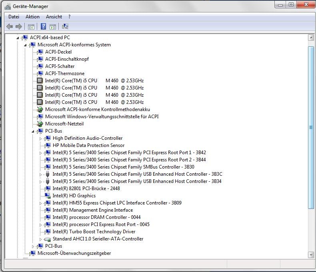316x272 pixels.
Task: Click the Back arrow toolbar icon
Action: pyautogui.click(x=10, y=26)
